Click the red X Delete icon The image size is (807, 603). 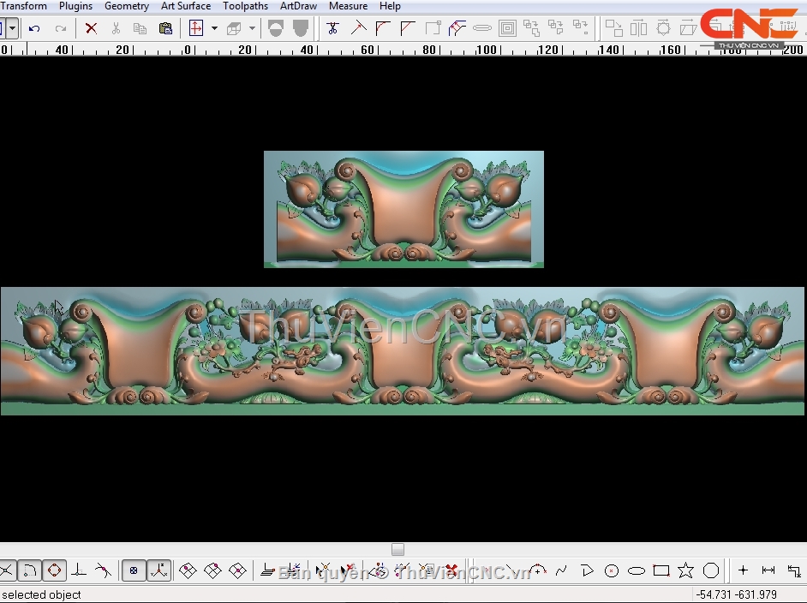point(91,28)
